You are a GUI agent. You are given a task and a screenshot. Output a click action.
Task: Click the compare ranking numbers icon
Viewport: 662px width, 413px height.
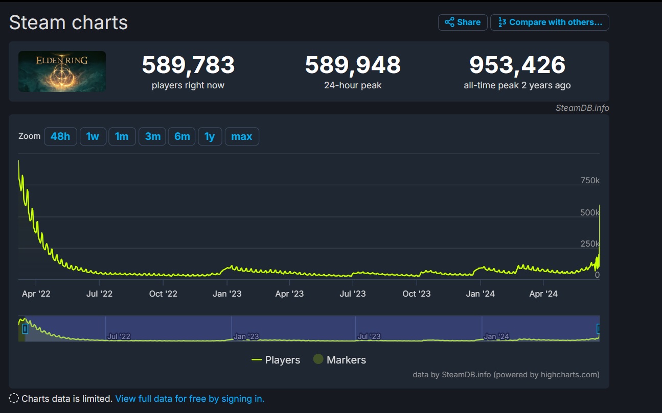point(502,22)
